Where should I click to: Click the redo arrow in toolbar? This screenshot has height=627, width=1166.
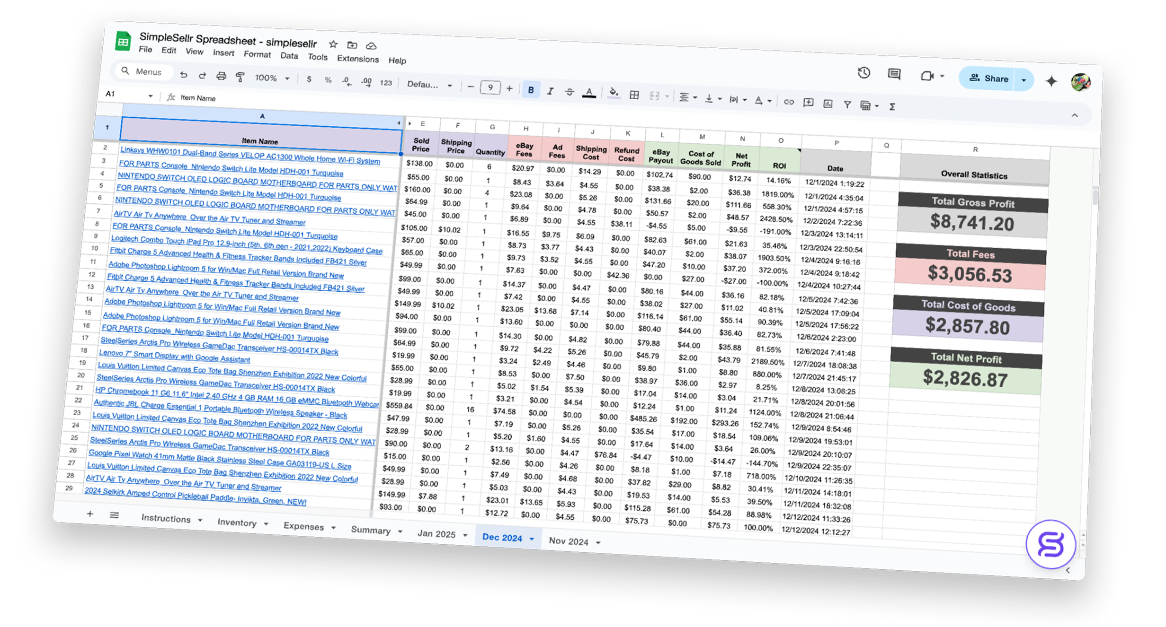(202, 75)
